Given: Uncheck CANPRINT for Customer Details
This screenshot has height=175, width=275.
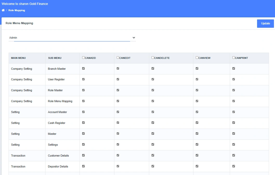Looking at the screenshot, I should 234,155.
